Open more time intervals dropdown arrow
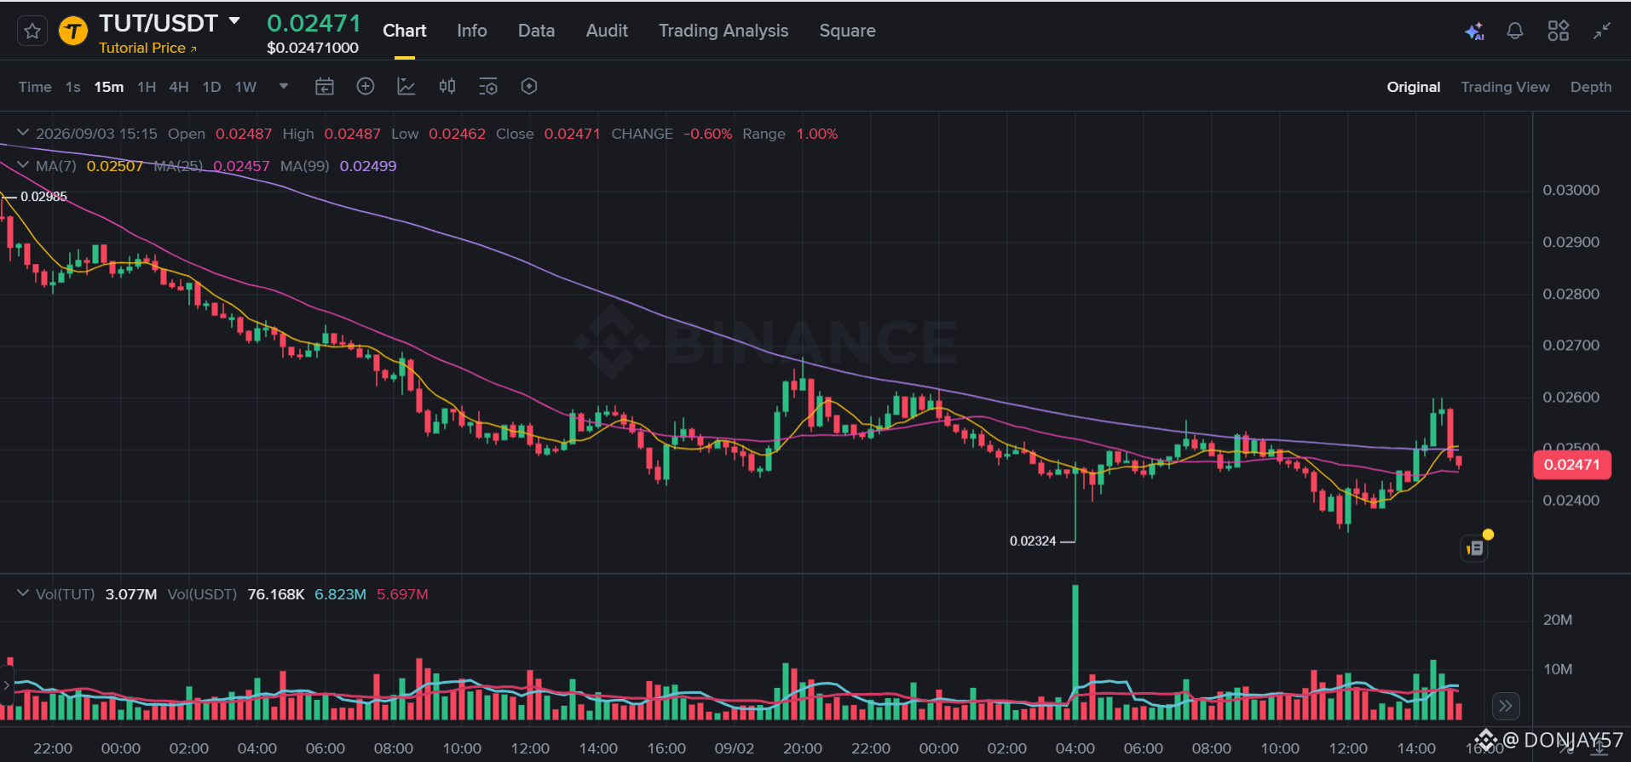The width and height of the screenshot is (1631, 762). click(x=284, y=86)
